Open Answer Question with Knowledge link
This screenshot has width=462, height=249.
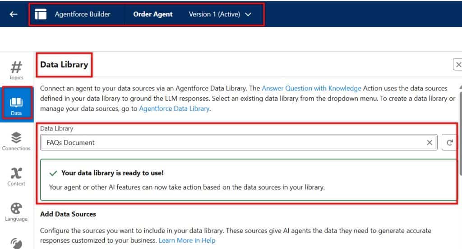[x=311, y=88]
